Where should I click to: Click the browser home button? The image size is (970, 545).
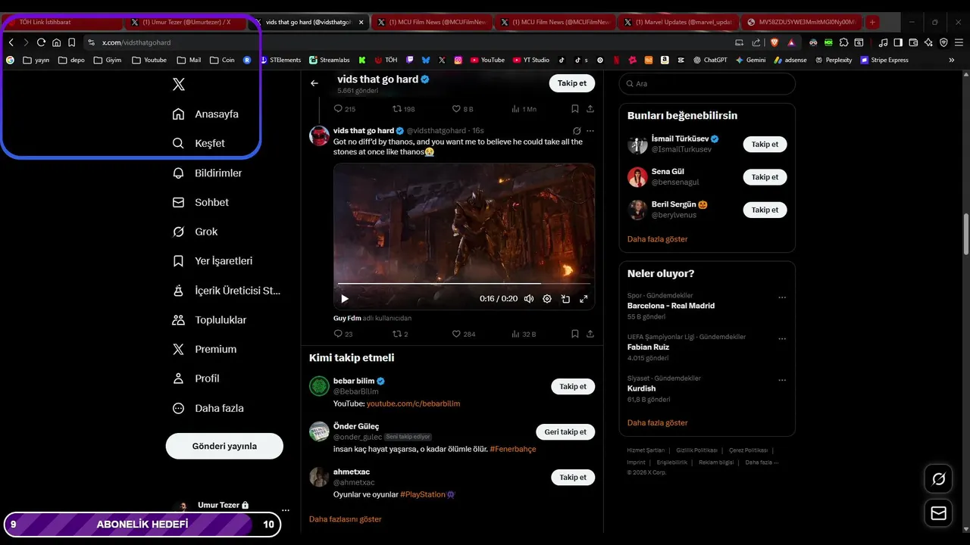[x=56, y=42]
